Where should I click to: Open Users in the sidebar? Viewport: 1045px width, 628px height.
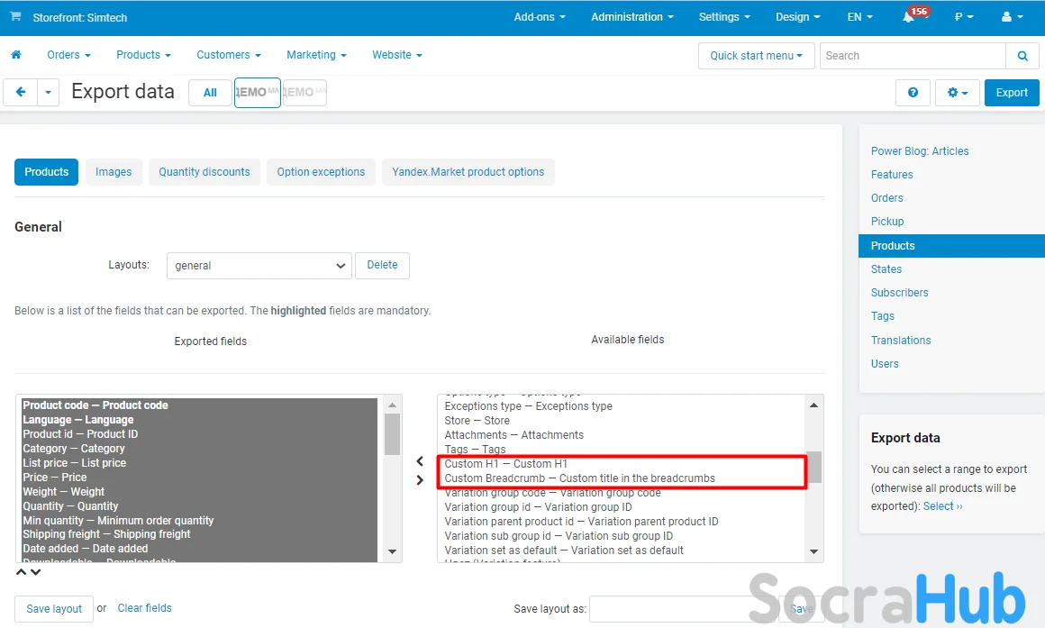pos(885,364)
